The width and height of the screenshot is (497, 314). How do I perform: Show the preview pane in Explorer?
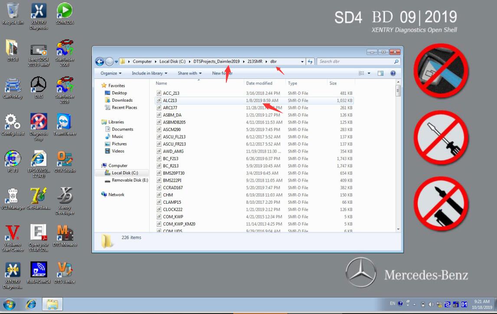click(x=380, y=74)
